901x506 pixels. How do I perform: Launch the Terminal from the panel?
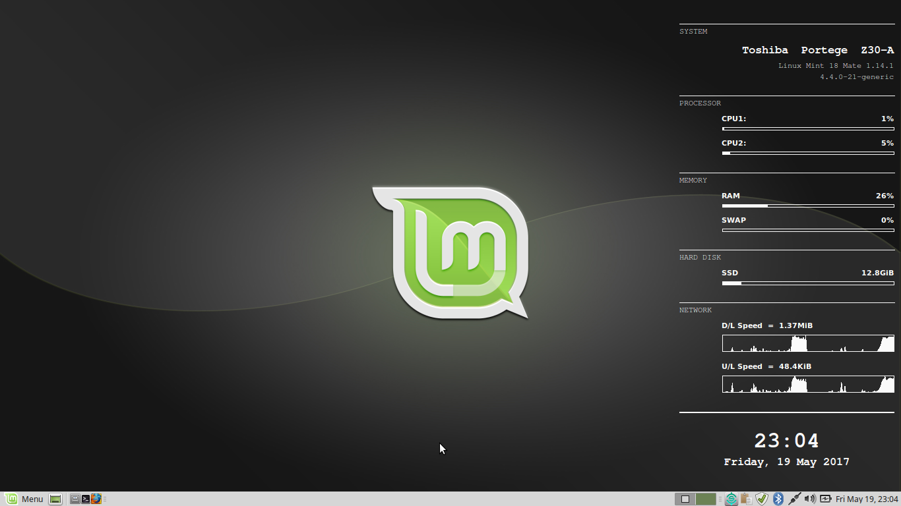86,499
